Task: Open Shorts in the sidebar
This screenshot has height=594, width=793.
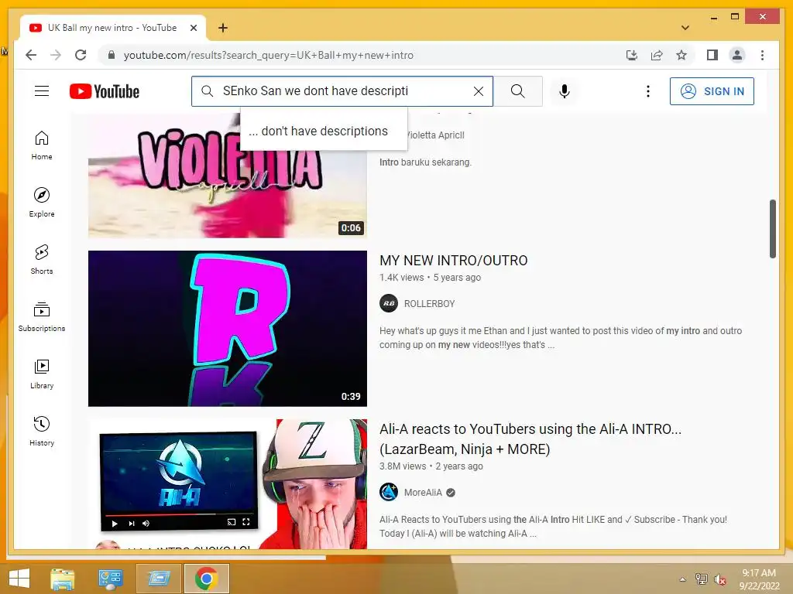Action: click(42, 260)
